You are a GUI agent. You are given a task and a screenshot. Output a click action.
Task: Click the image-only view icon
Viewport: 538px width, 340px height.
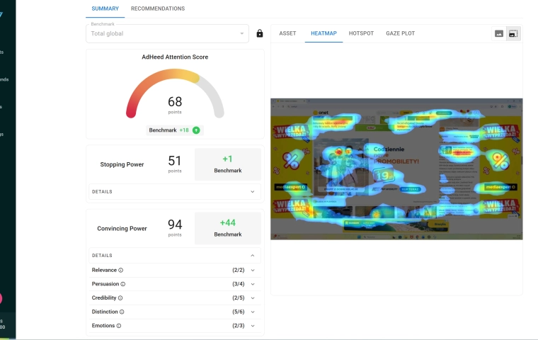(x=499, y=33)
